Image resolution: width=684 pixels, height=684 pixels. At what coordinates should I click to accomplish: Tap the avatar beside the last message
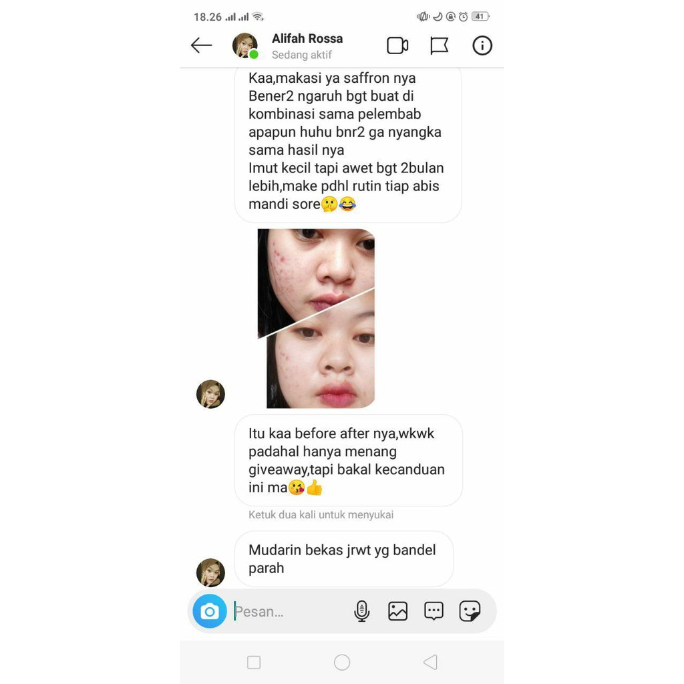click(210, 572)
